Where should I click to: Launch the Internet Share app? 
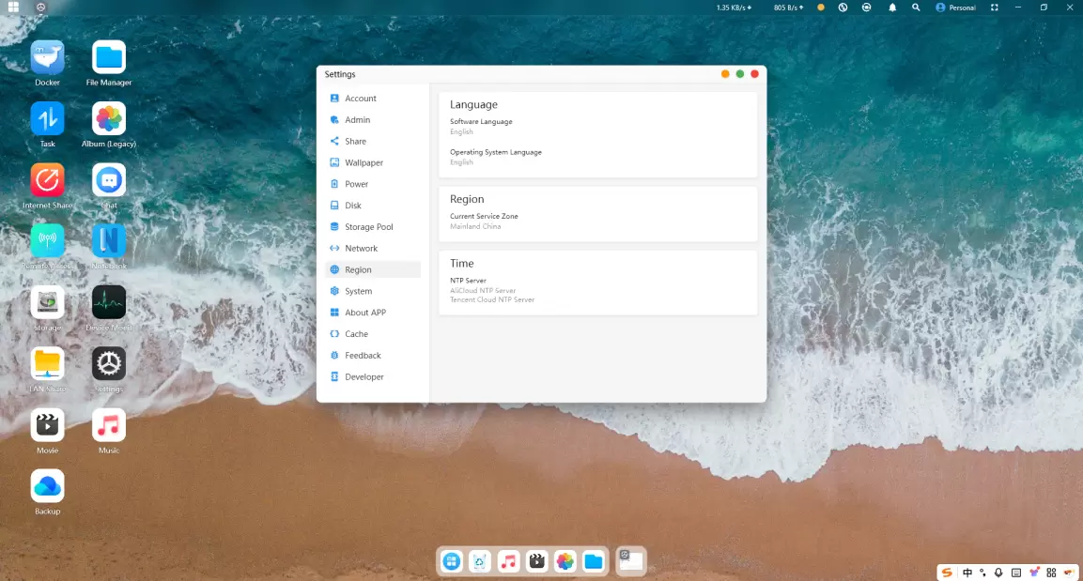(x=47, y=180)
